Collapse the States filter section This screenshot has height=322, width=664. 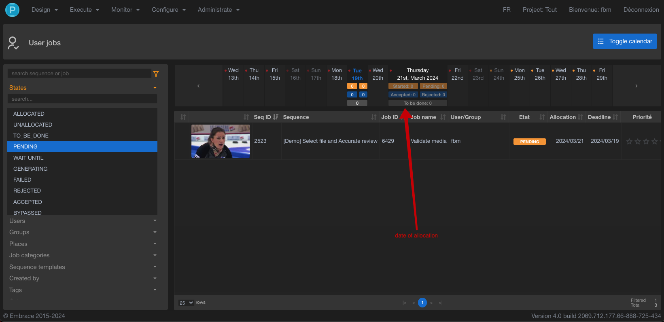(x=83, y=88)
